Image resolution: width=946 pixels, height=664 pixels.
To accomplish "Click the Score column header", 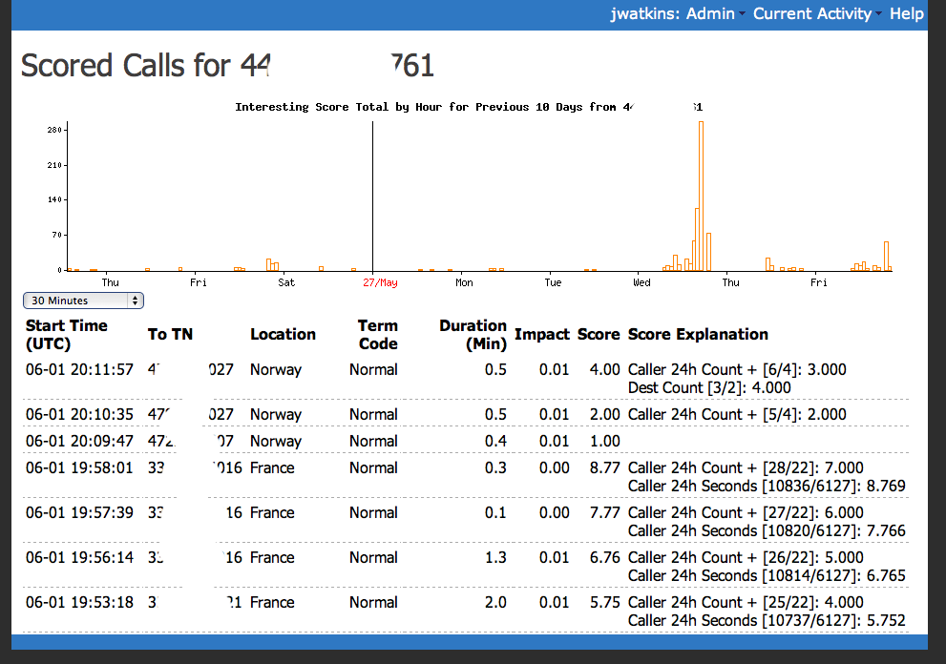I will [x=599, y=334].
